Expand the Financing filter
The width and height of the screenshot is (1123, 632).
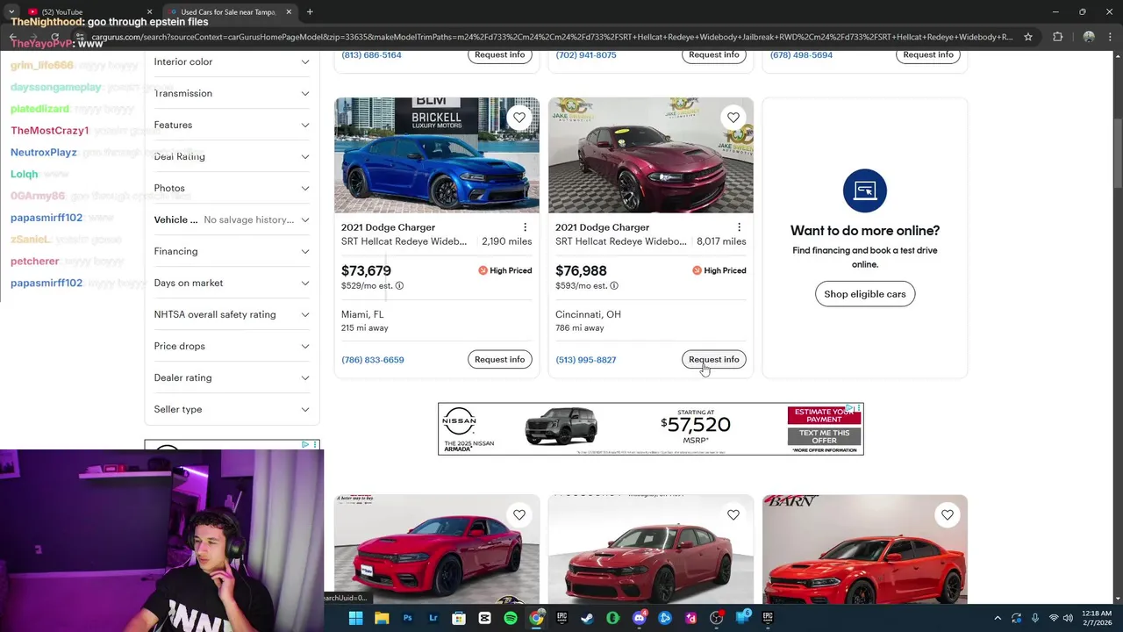232,251
